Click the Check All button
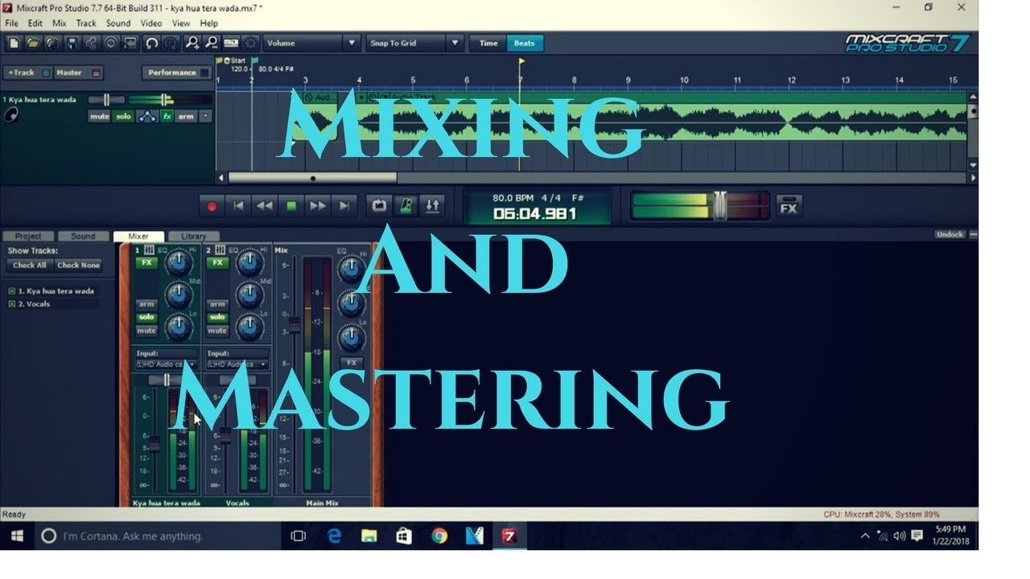Screen dimensions: 1030x579 29,265
